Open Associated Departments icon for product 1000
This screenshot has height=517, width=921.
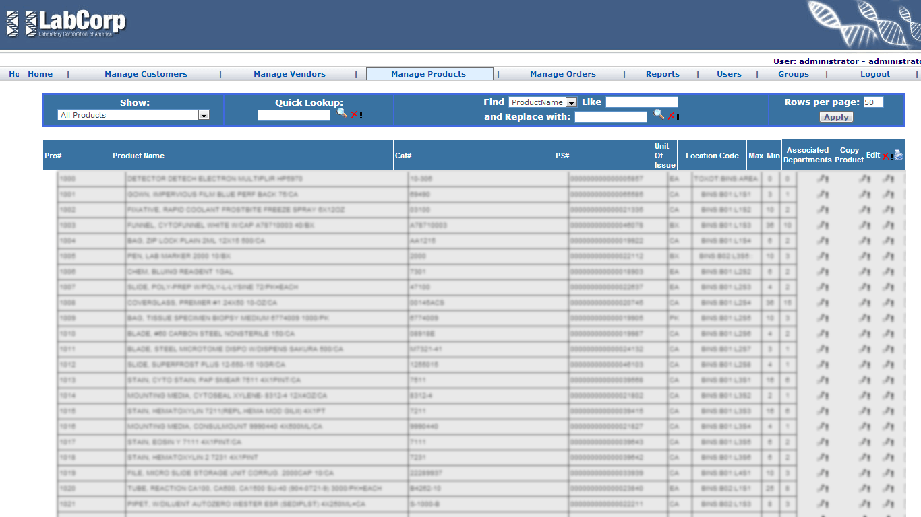(x=823, y=179)
